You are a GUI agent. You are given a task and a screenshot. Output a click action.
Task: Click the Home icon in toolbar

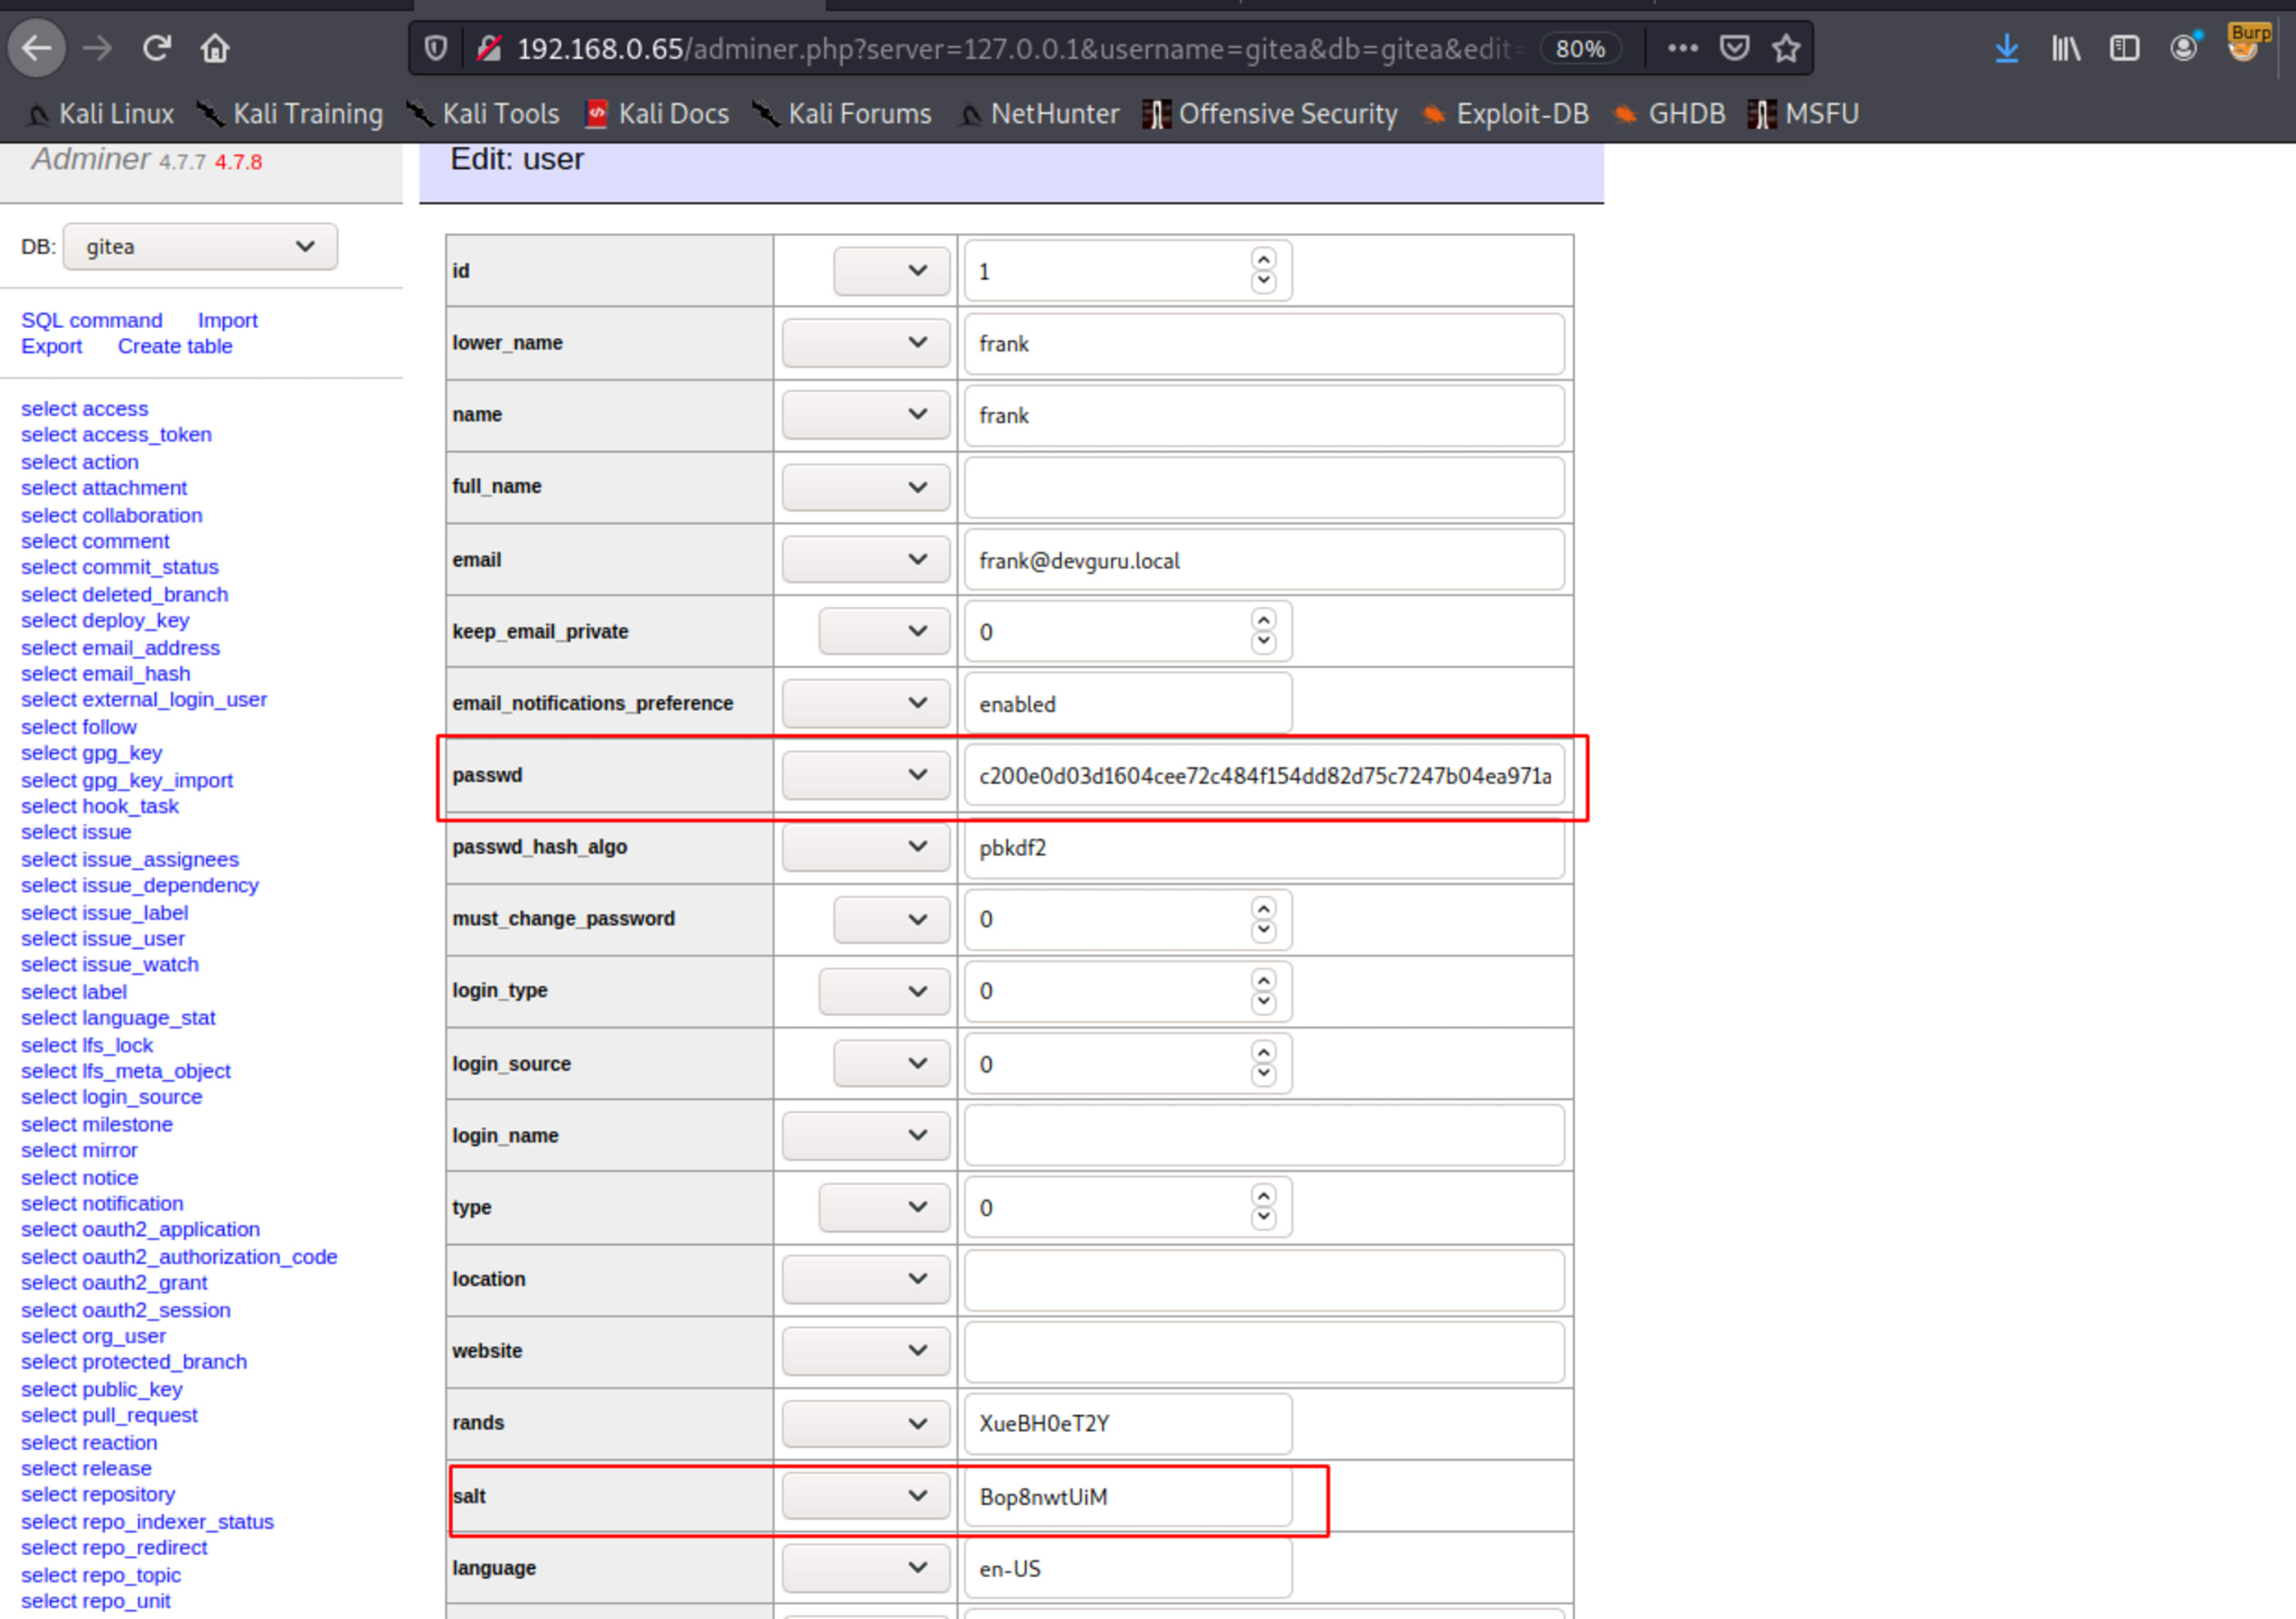[215, 48]
